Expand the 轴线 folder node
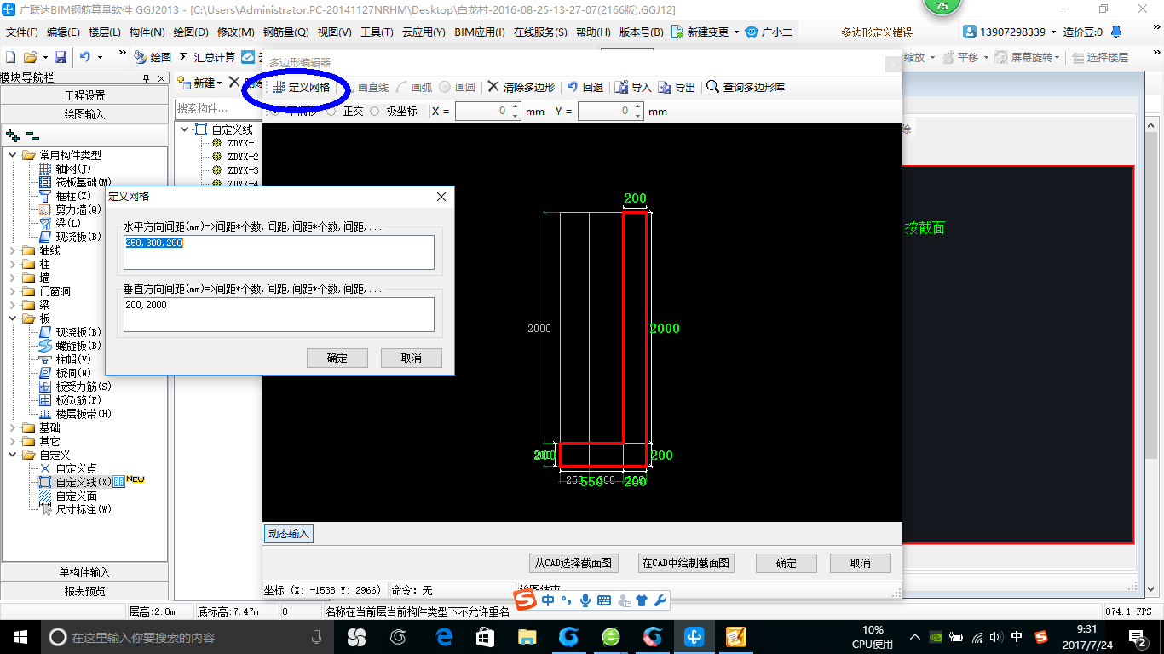Screen dimensions: 1164x654 13,250
